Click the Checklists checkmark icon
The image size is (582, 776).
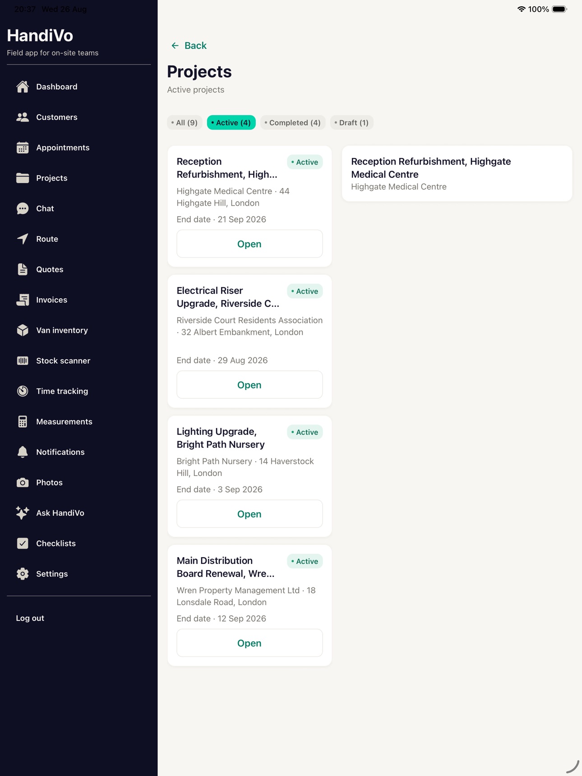pos(23,544)
